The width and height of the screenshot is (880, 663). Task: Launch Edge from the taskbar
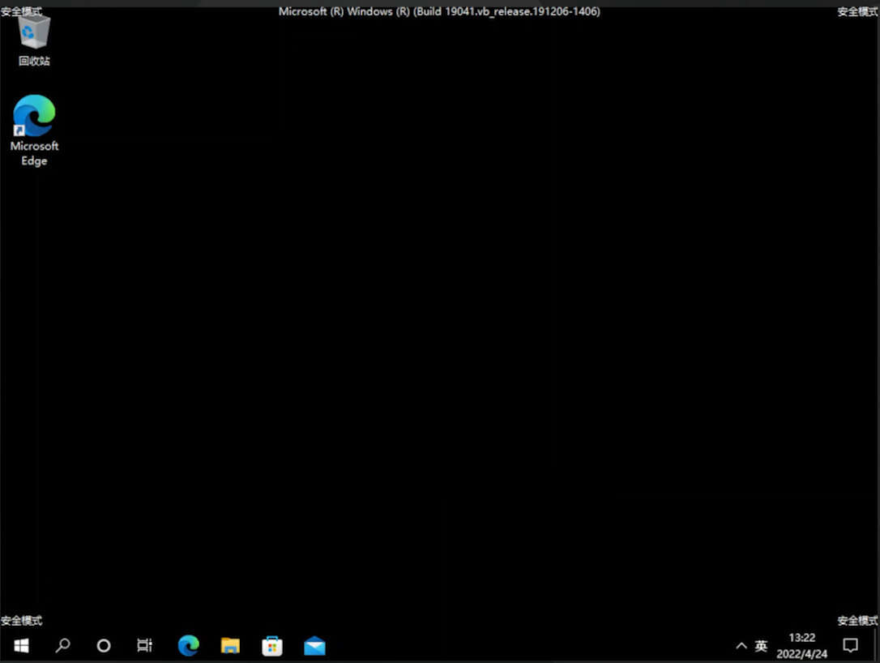tap(189, 646)
